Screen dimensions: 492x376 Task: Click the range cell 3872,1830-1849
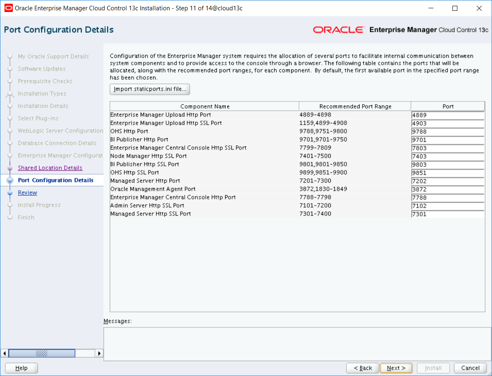pos(323,189)
